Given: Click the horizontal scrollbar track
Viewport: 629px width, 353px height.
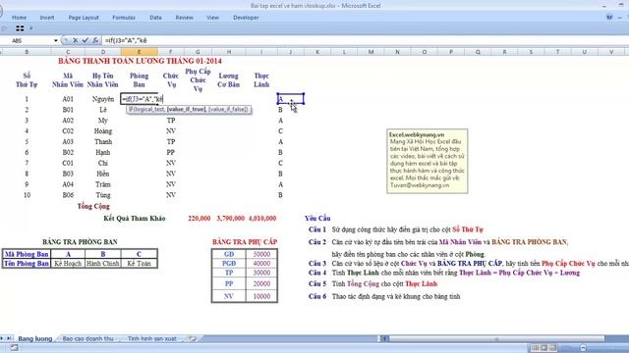Looking at the screenshot, I should pos(495,338).
